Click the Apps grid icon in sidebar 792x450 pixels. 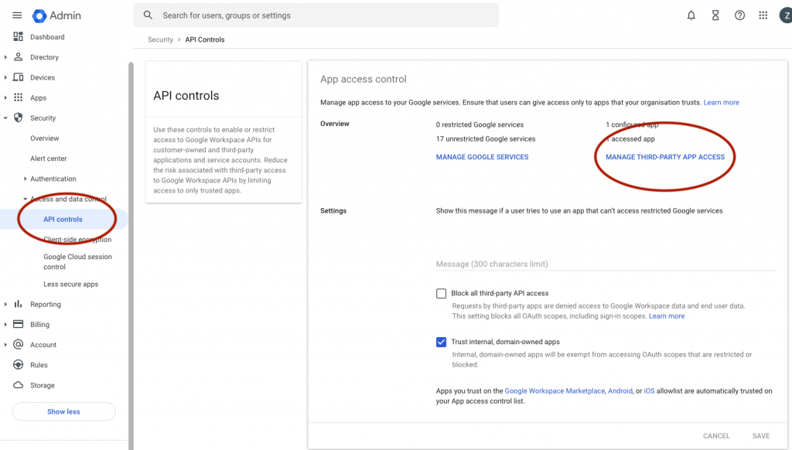tap(19, 97)
